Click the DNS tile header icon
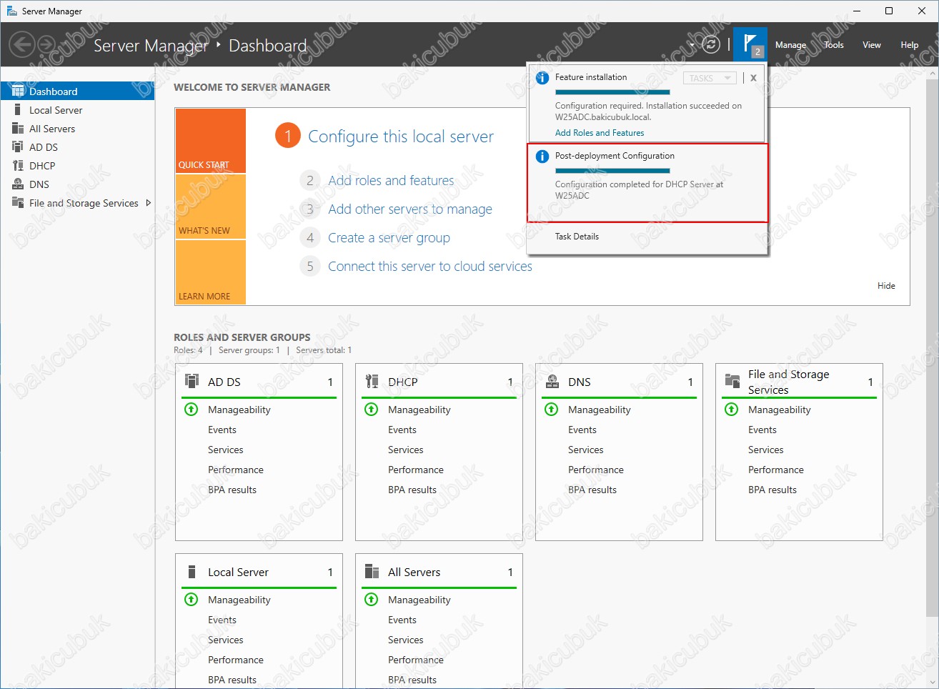 552,381
